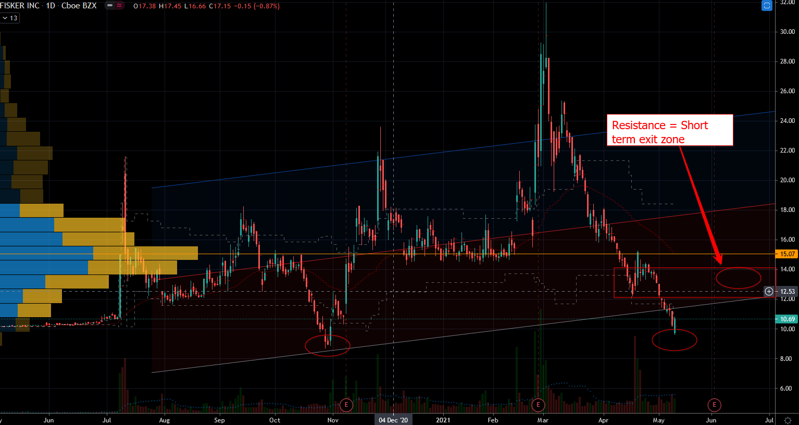Click the 15.07 price label on axis
The image size is (799, 425).
coord(787,254)
